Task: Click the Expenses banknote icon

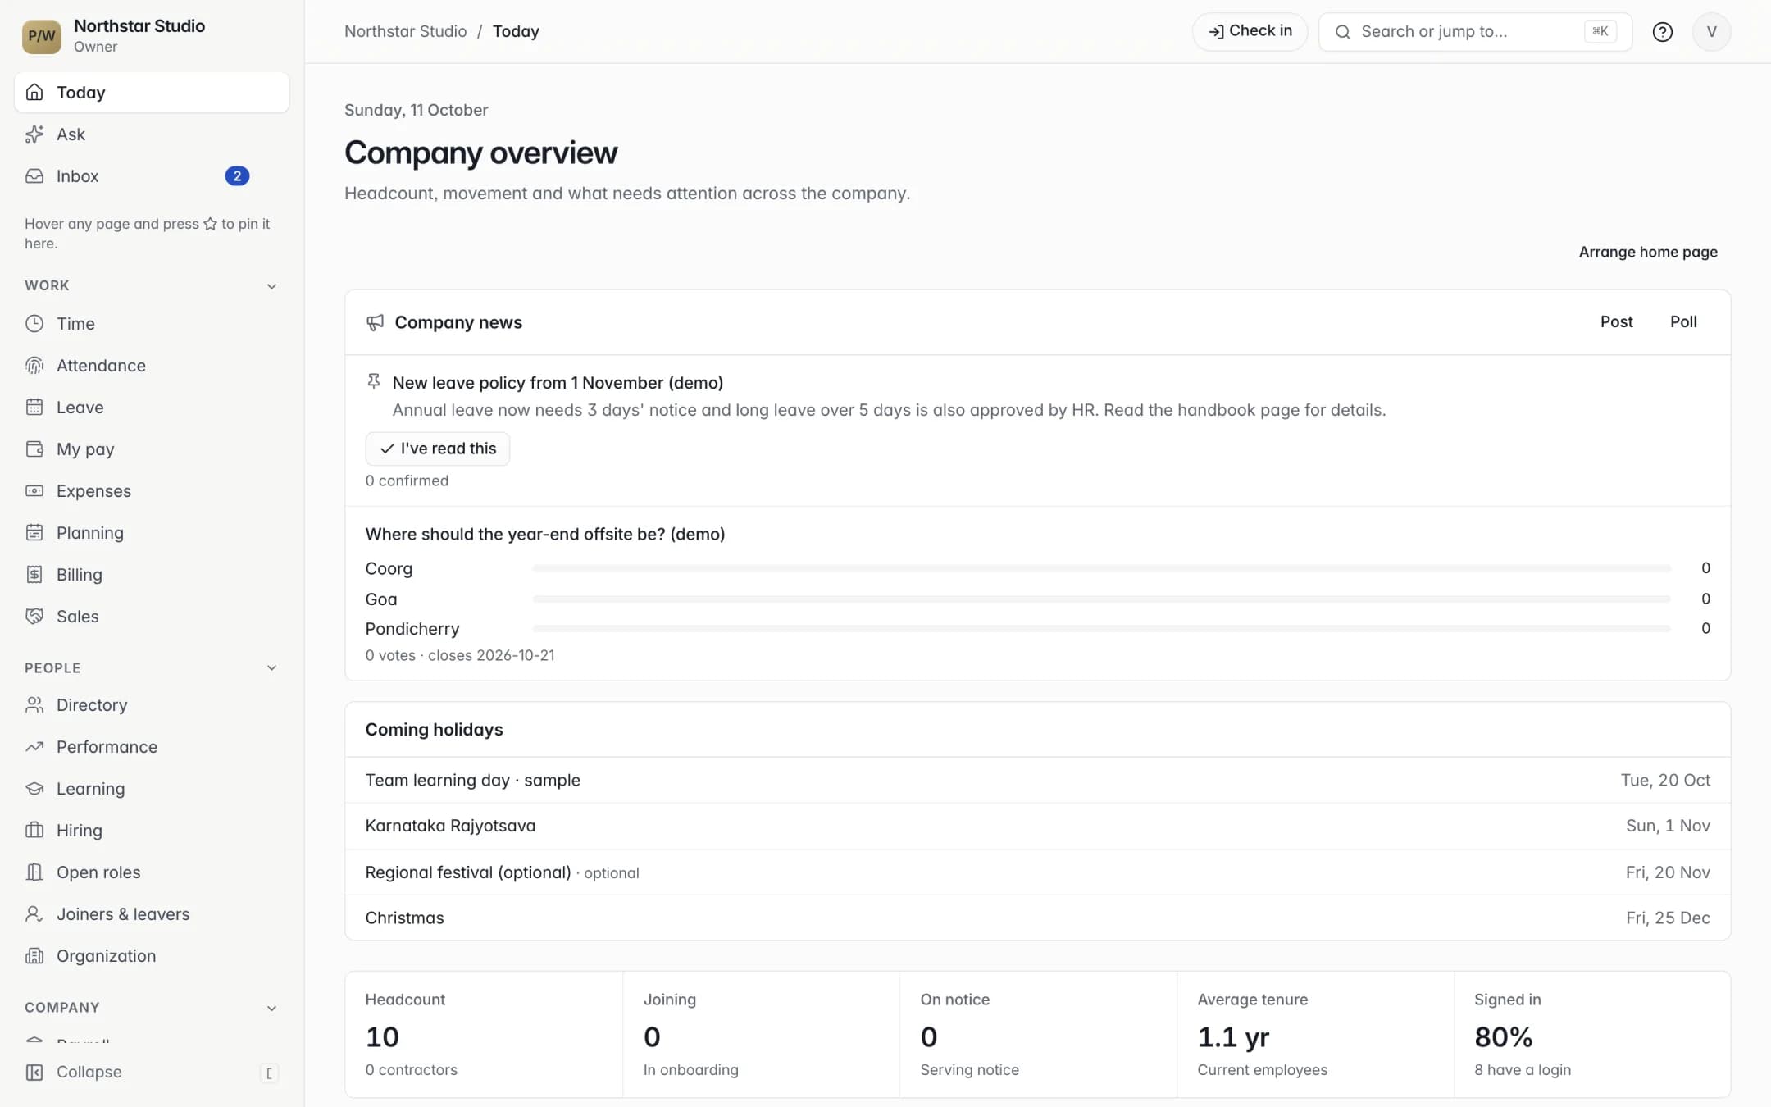Action: (34, 491)
